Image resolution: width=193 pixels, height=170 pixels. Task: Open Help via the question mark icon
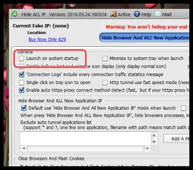tap(137, 14)
